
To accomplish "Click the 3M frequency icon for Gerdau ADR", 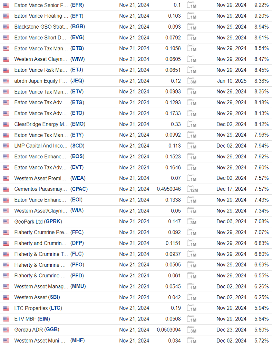I will pyautogui.click(x=191, y=330).
